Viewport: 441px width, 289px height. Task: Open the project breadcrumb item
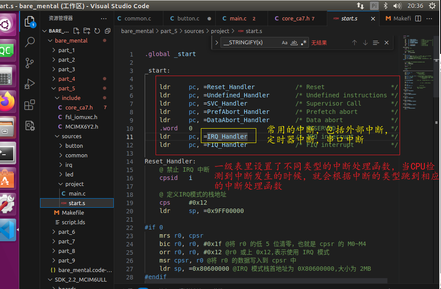pos(220,31)
